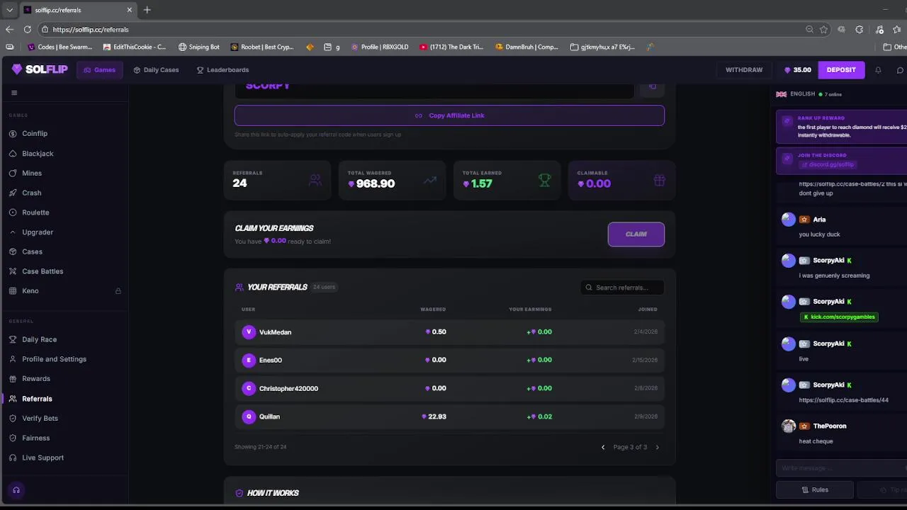
Task: Open kick.com/scorpygambles link in chat
Action: pos(839,317)
